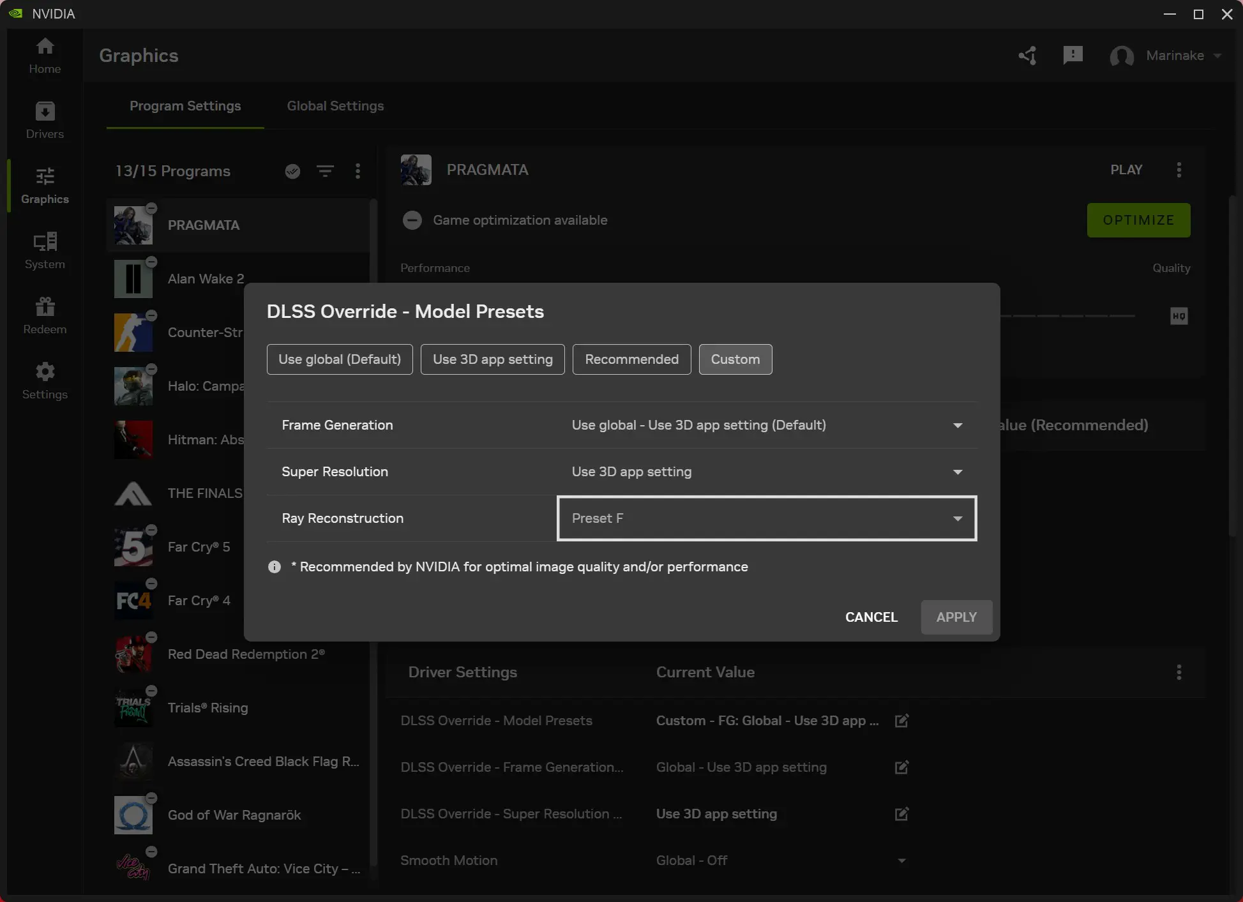1243x902 pixels.
Task: Select Trials Rising in program list
Action: (x=238, y=708)
